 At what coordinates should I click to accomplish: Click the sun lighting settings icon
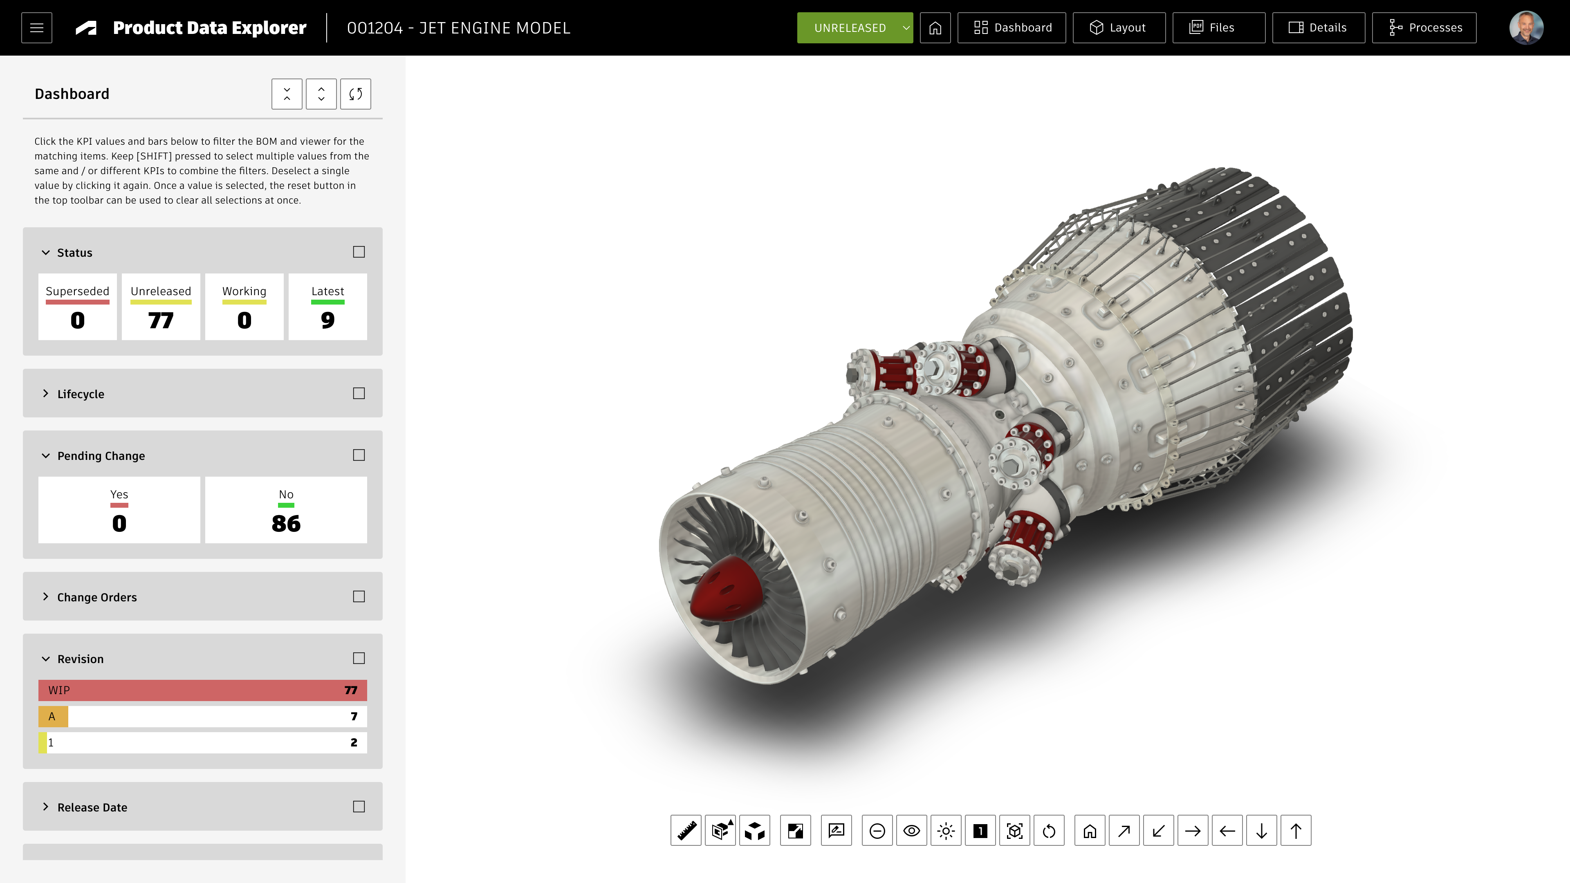946,831
